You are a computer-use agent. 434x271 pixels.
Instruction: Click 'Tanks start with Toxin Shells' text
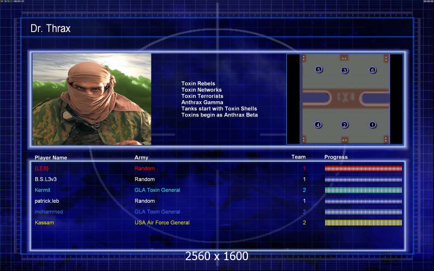click(x=219, y=109)
